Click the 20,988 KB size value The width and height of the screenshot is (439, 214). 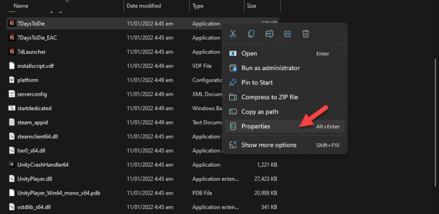pos(265,193)
